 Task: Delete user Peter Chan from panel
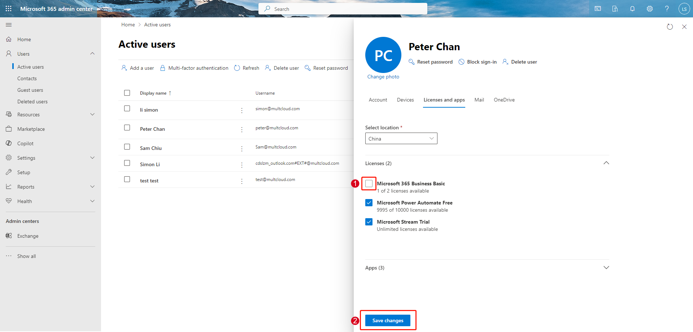click(520, 62)
